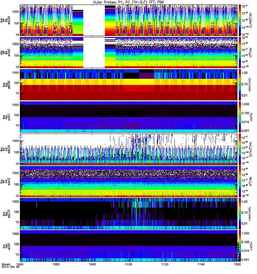Select the thb fbk scm1 filter bank panel
The image size is (257, 274).
tap(129, 117)
